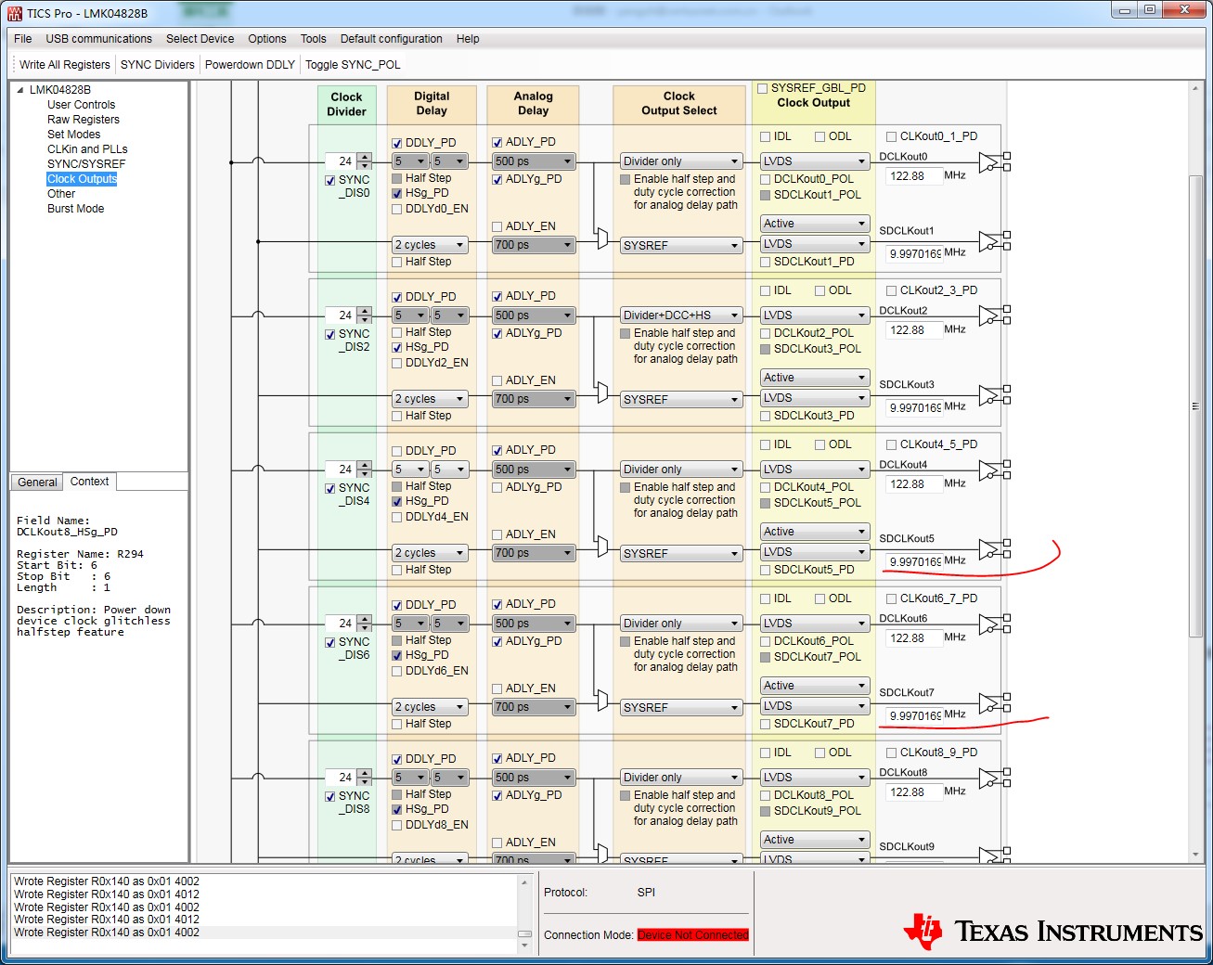Switch to the General tab
The image size is (1213, 965).
pyautogui.click(x=37, y=482)
